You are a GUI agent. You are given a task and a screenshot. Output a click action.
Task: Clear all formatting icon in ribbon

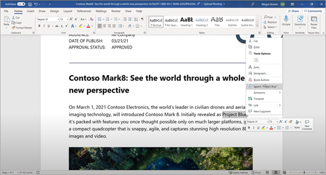[x=91, y=19]
